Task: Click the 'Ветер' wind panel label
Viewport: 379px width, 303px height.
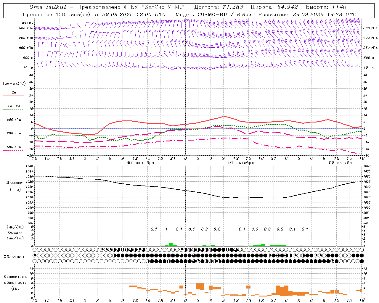Action: pos(28,22)
